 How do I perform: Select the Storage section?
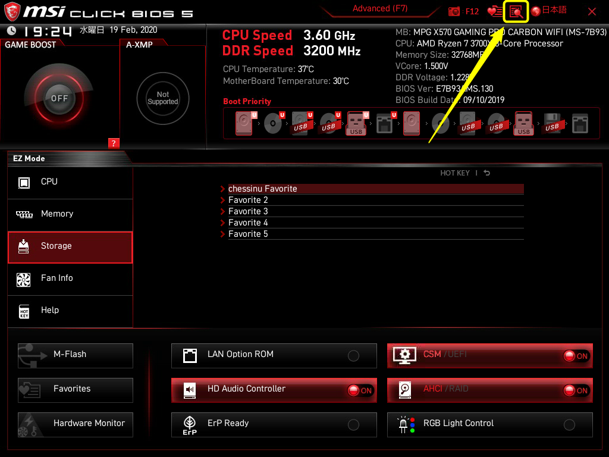click(x=70, y=247)
